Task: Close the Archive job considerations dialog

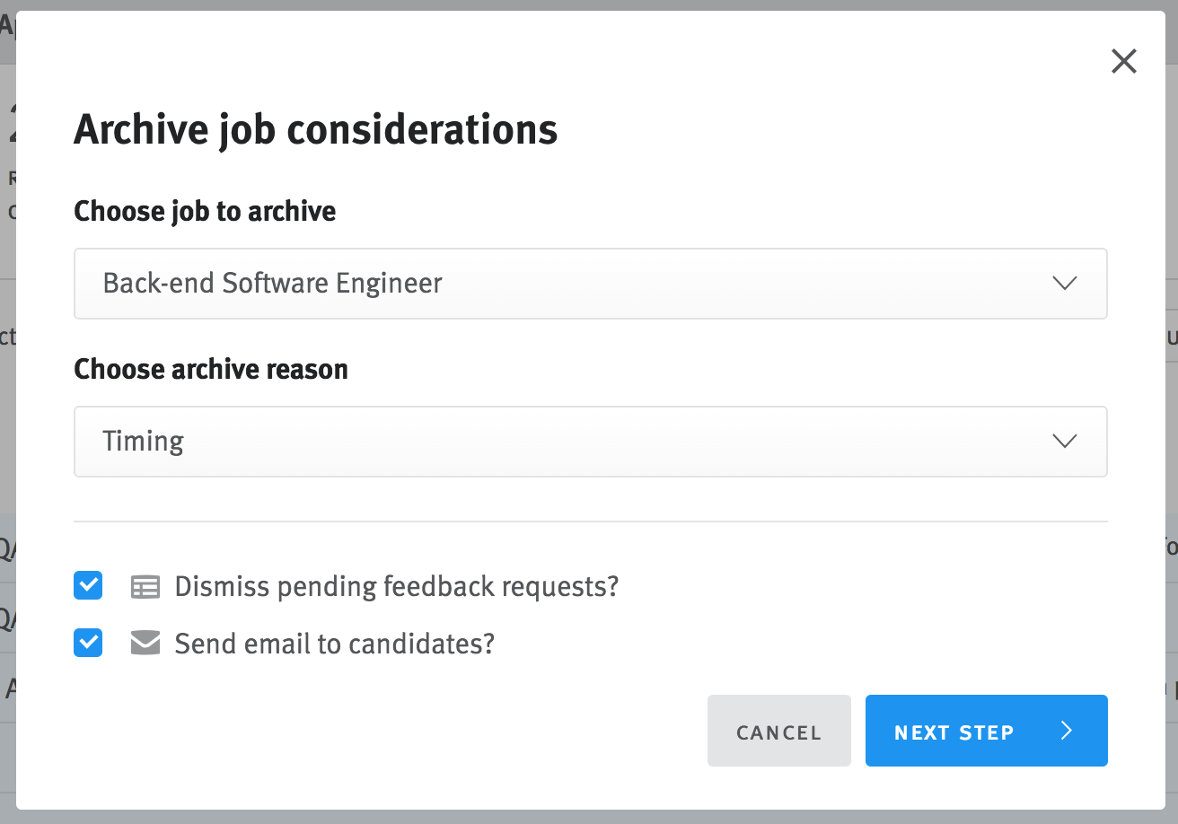Action: click(1123, 61)
